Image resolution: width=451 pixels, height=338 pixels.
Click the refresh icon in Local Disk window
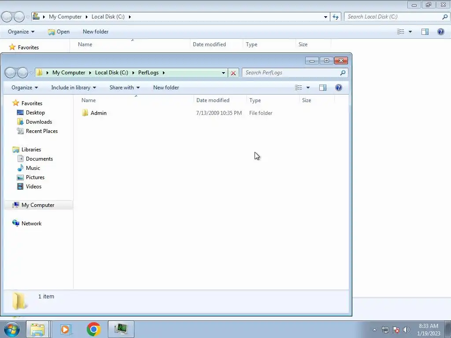point(335,17)
